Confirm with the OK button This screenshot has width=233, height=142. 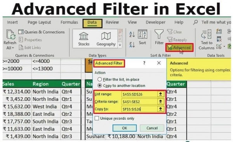click(125, 128)
